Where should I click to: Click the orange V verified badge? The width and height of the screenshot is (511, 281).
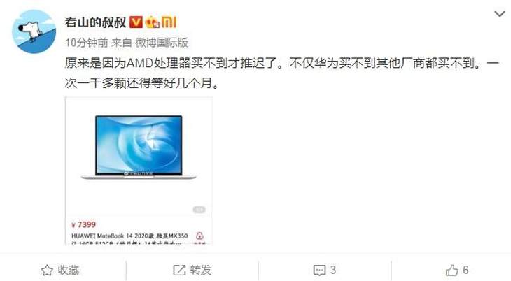click(136, 22)
